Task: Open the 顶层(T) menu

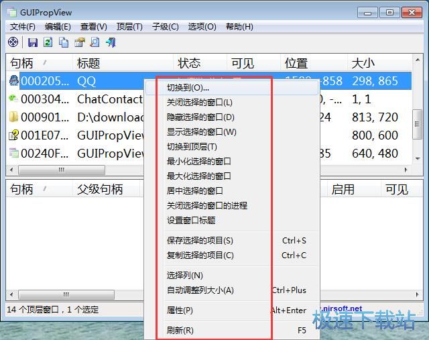Action: pos(129,27)
